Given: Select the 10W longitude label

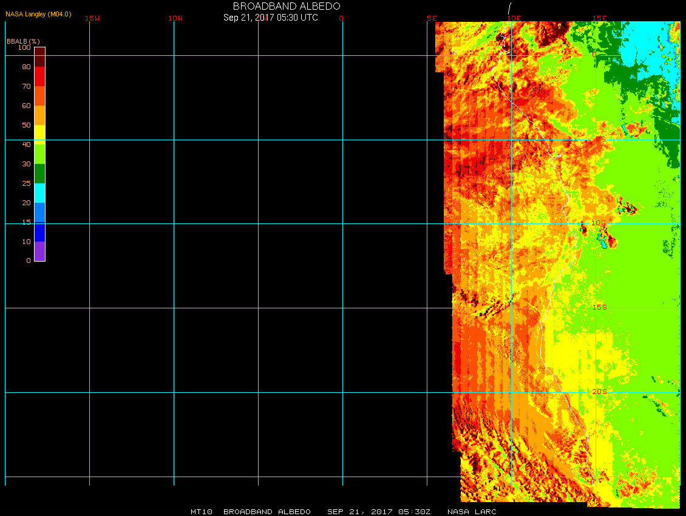Looking at the screenshot, I should click(175, 18).
